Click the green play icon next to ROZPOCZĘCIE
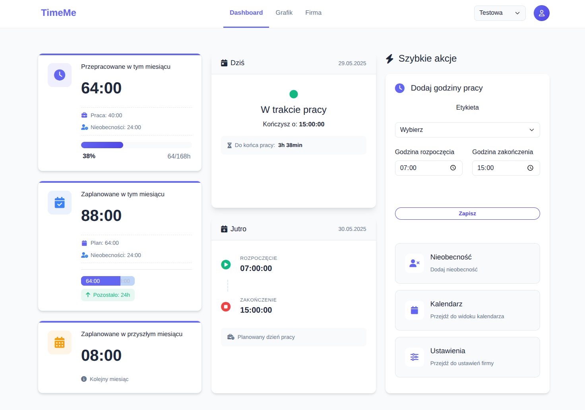Viewport: 585px width, 410px height. click(x=226, y=265)
